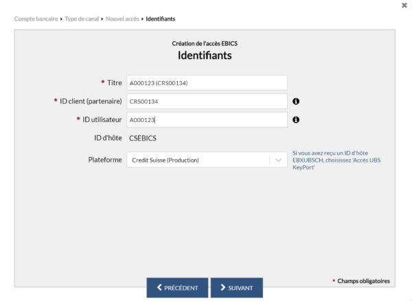The height and width of the screenshot is (301, 412).
Task: Focus the Titre input field
Action: point(207,83)
